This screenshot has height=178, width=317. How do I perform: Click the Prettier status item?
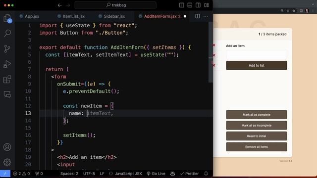[189, 174]
